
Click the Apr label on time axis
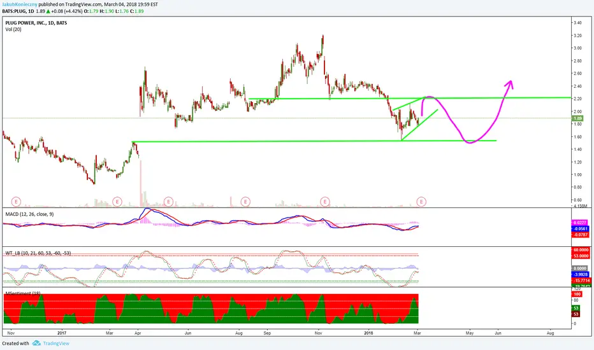(138, 333)
